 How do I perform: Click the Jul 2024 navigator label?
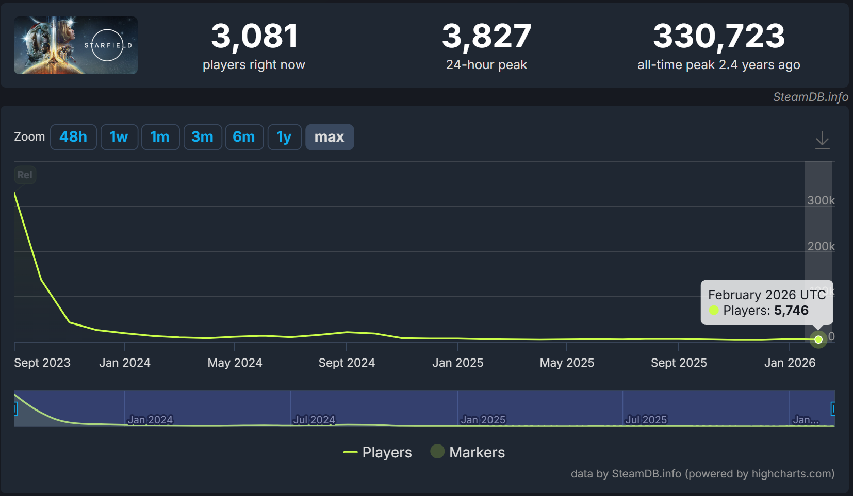314,420
